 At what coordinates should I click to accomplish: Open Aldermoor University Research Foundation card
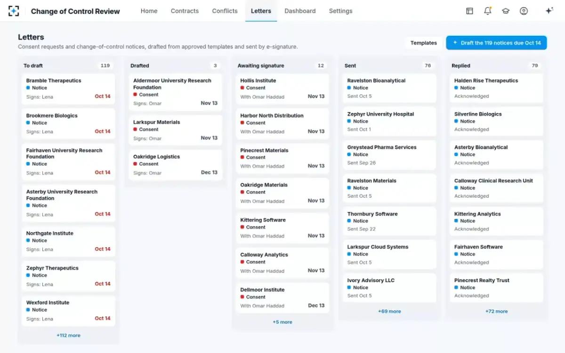pyautogui.click(x=175, y=92)
